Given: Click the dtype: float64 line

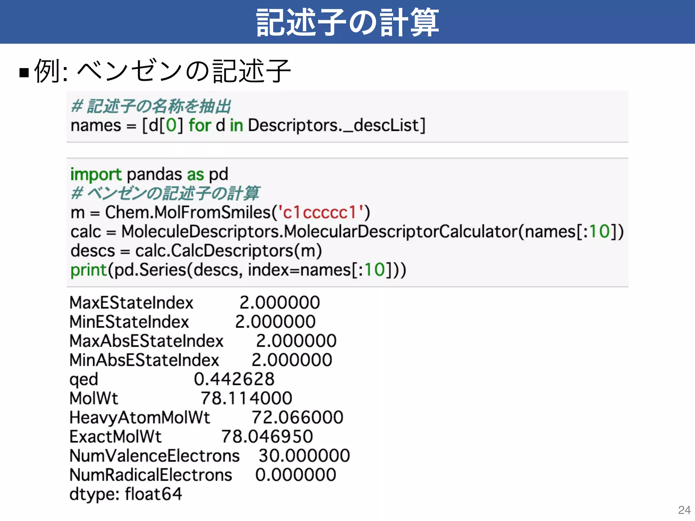Looking at the screenshot, I should (126, 494).
